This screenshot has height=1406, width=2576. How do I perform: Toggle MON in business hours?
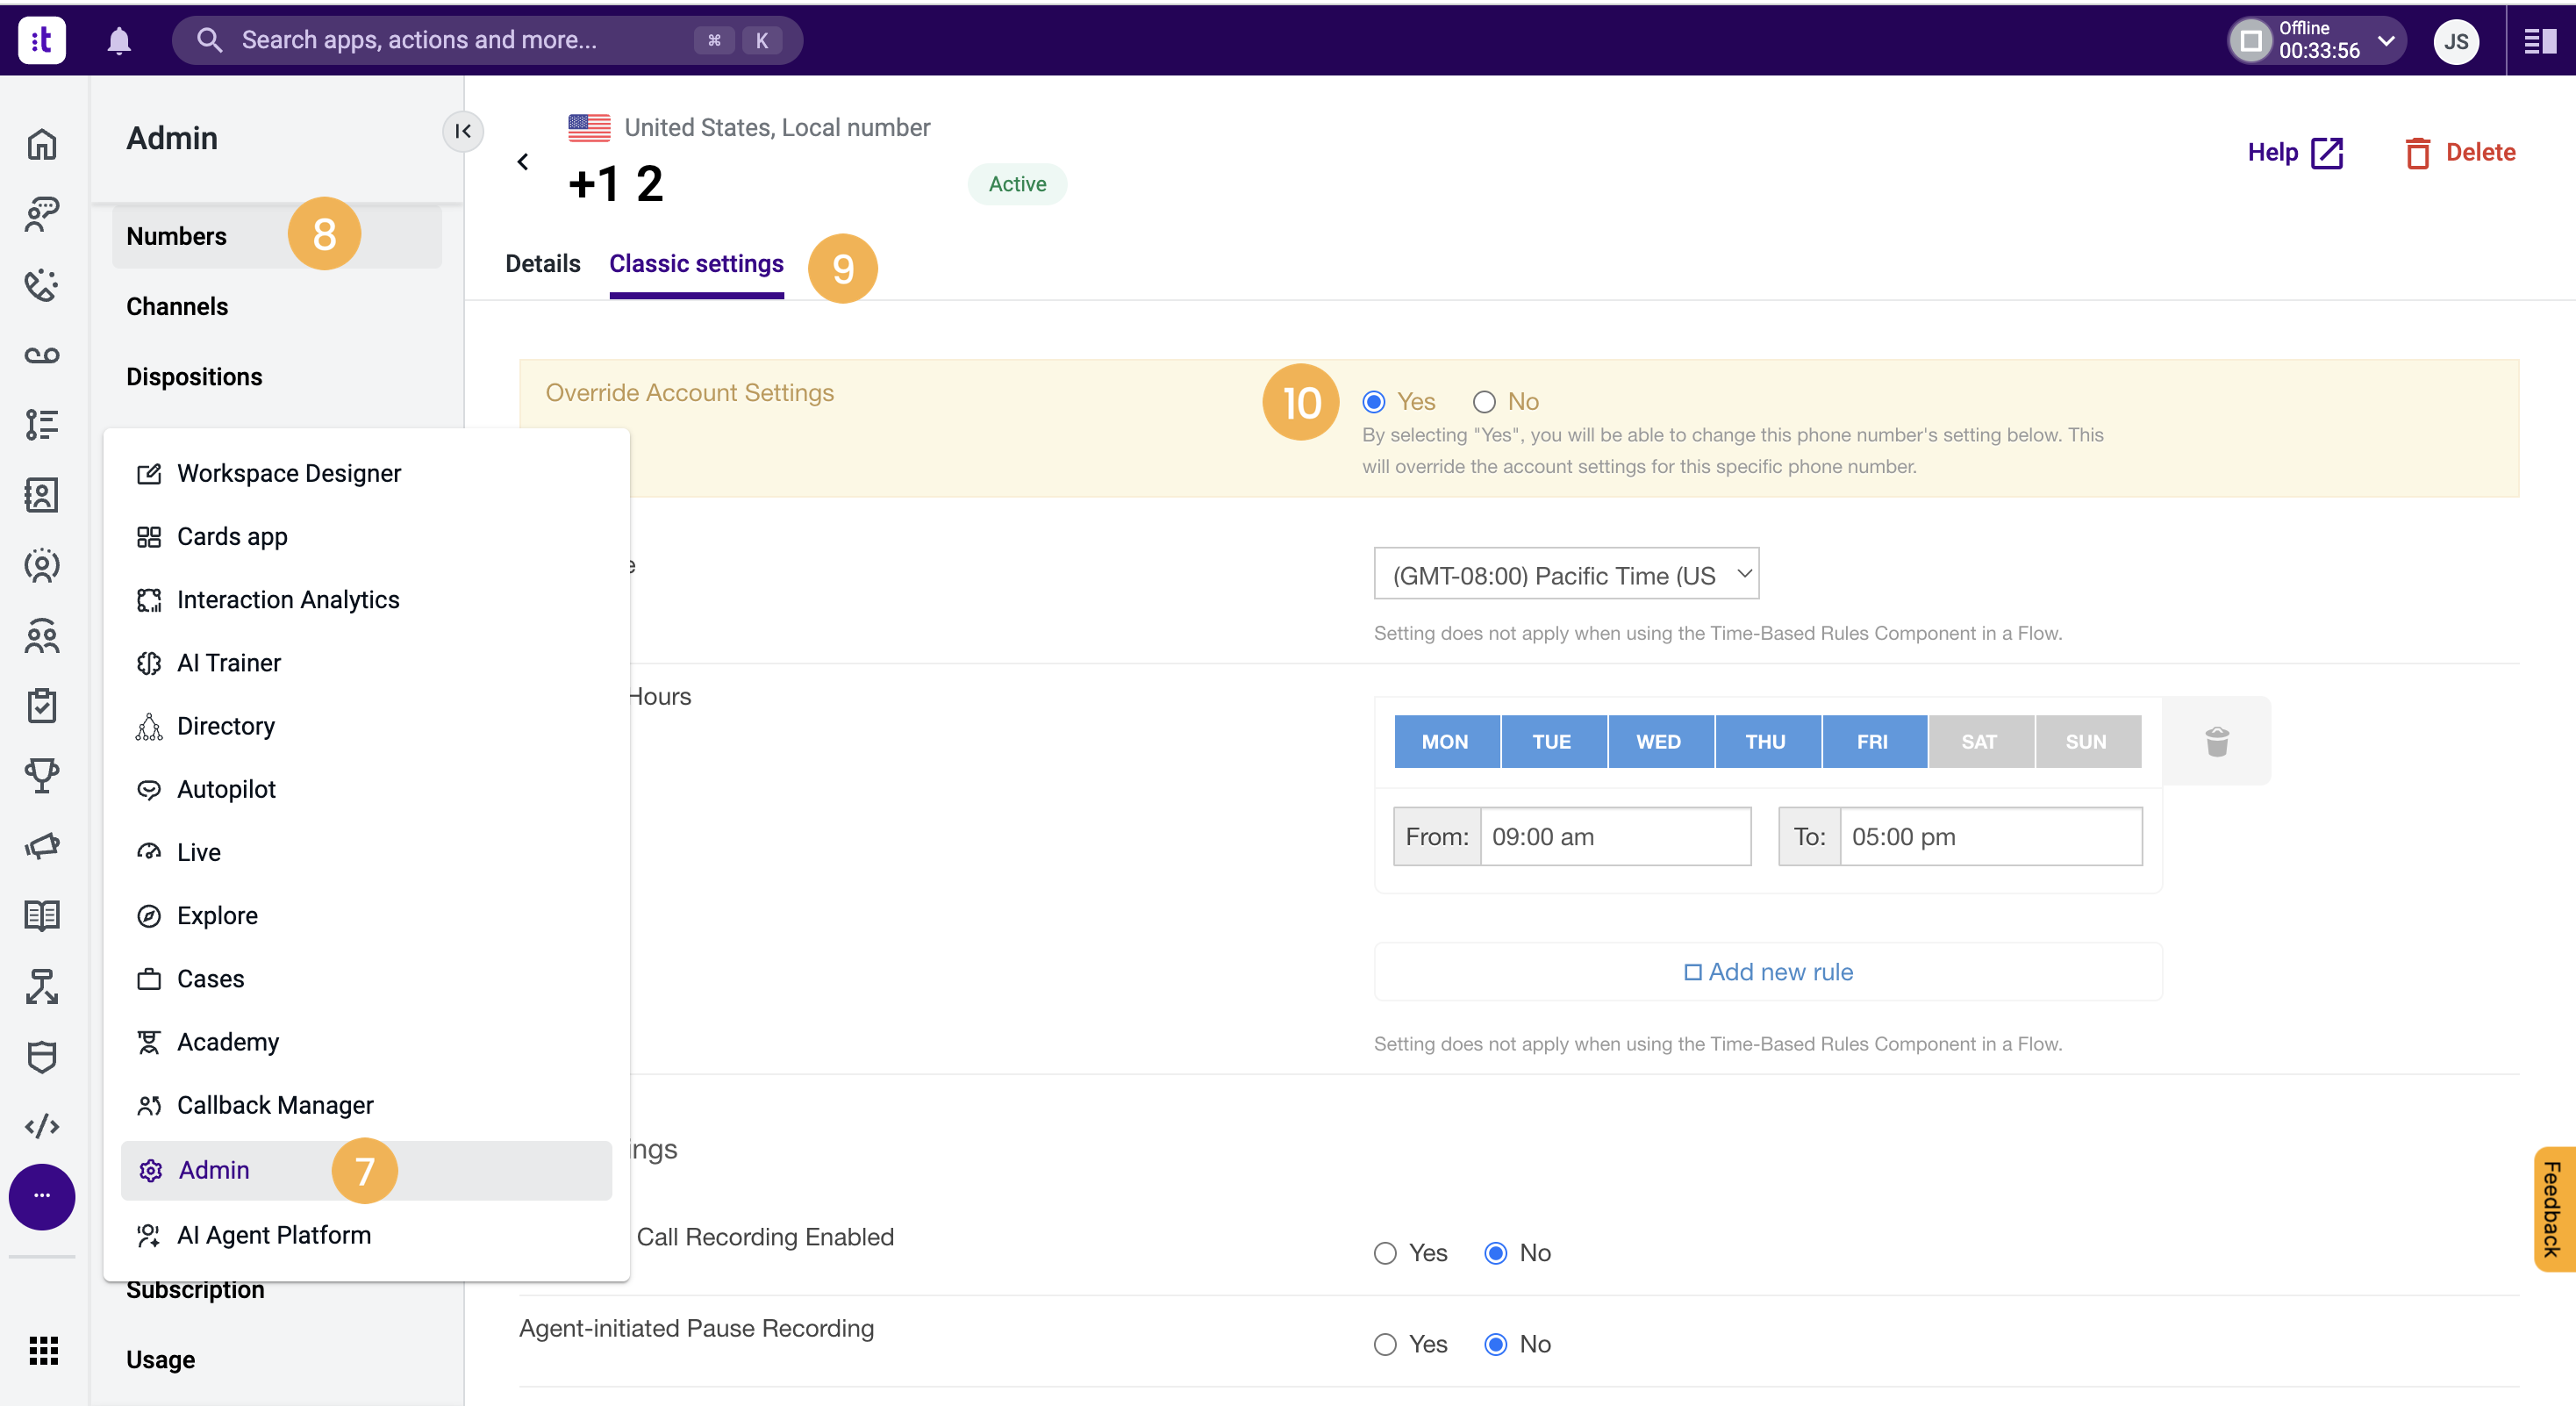point(1446,741)
